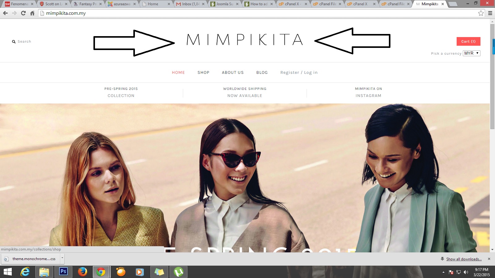Click the search magnifier icon on site
The image size is (495, 278).
coord(14,42)
